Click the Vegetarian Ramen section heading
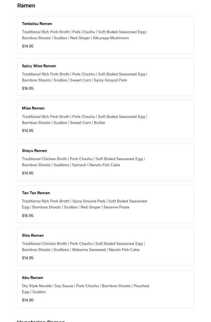 click(41, 321)
